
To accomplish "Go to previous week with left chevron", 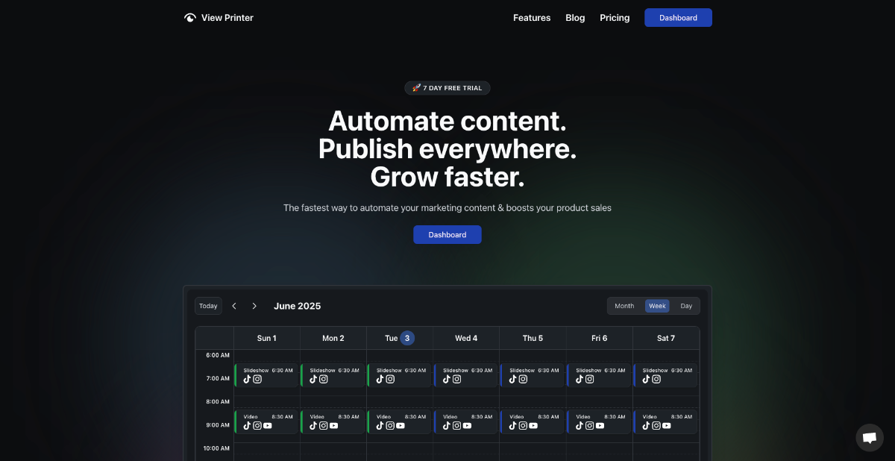I will [x=234, y=306].
